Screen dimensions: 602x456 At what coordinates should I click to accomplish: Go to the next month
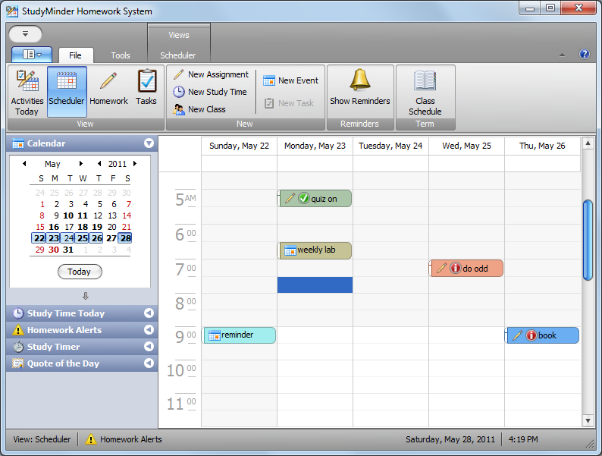point(80,164)
